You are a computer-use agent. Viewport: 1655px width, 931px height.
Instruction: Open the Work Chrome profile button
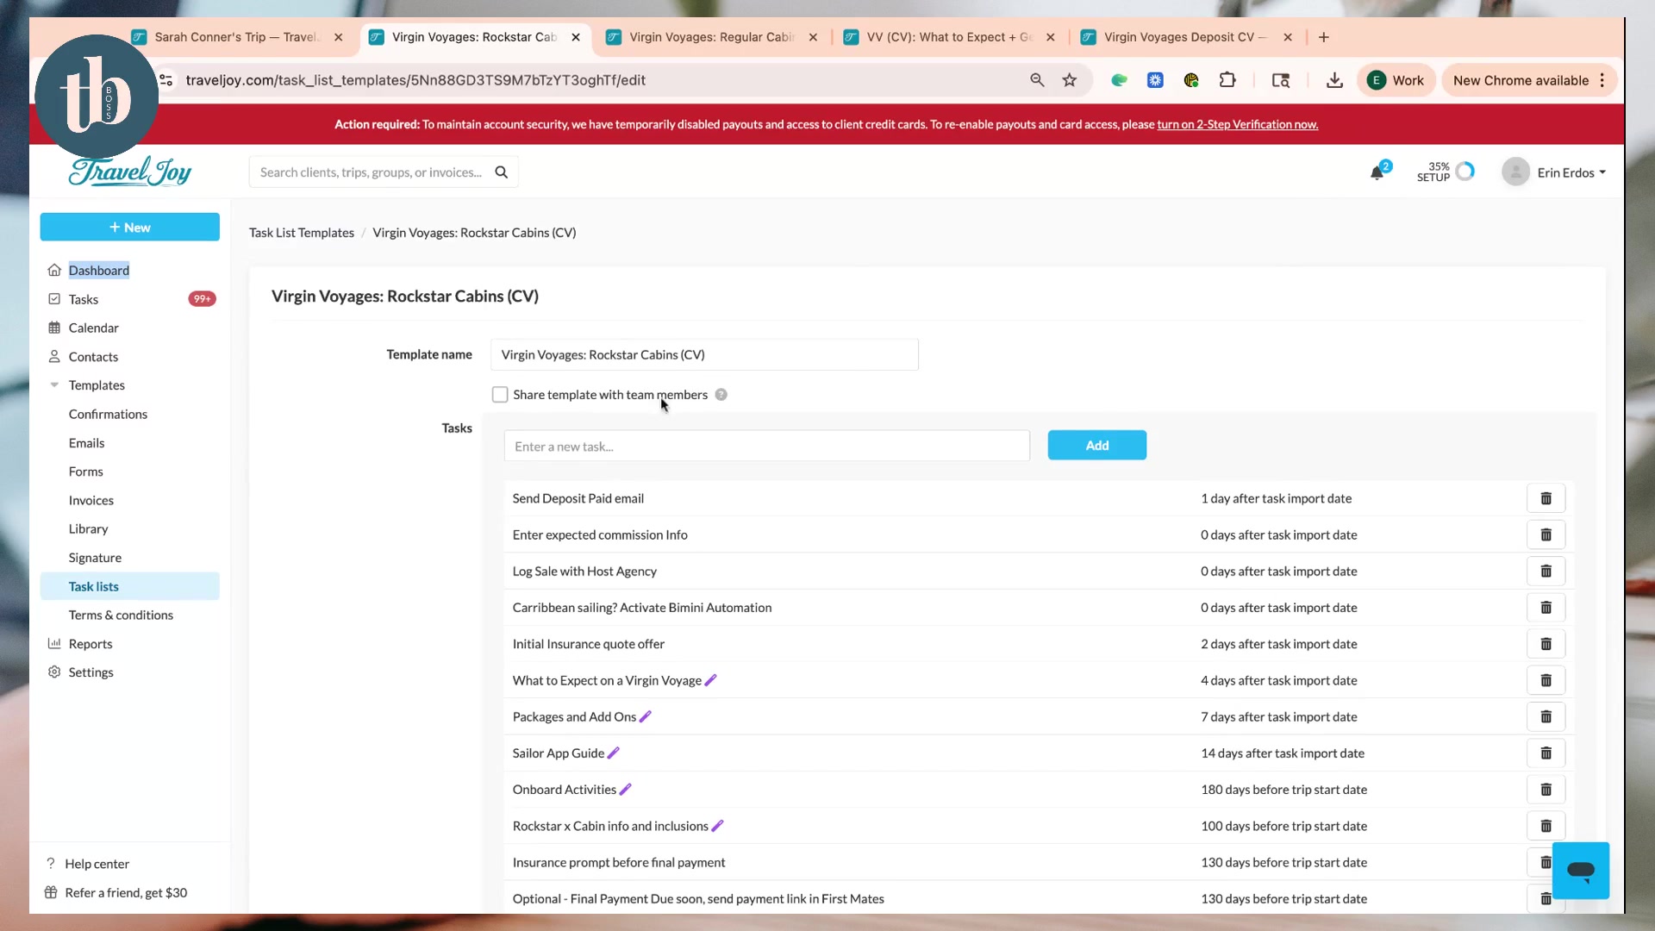tap(1396, 80)
